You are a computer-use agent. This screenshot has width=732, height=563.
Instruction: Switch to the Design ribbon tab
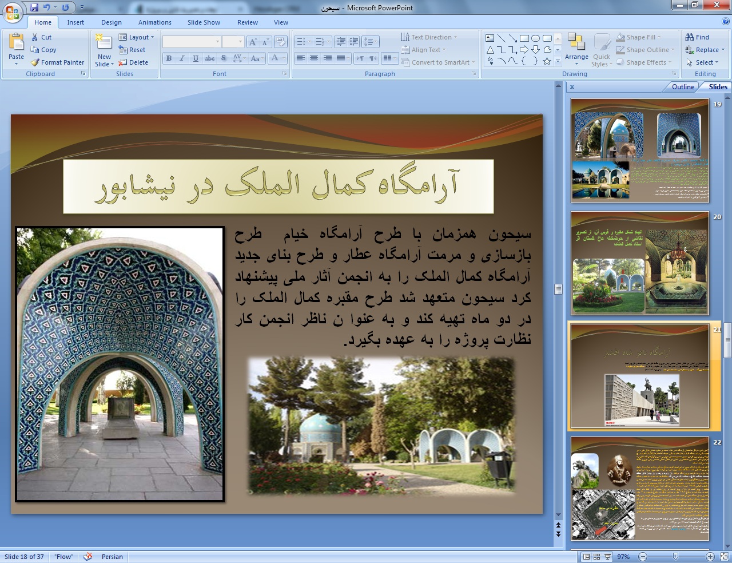112,22
